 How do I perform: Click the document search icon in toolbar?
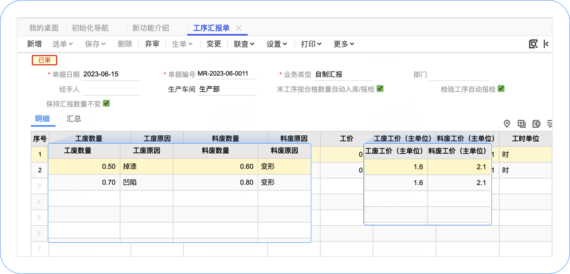point(533,44)
